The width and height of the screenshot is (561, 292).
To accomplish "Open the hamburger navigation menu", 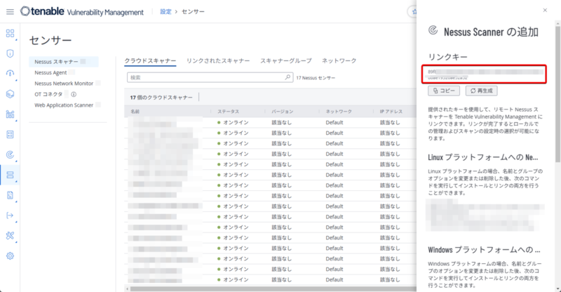I will pyautogui.click(x=10, y=12).
